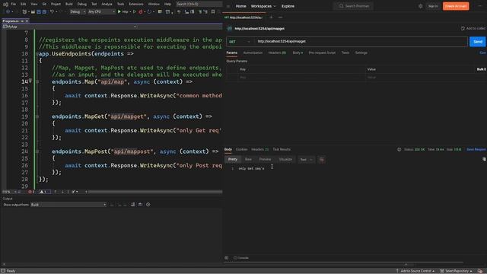Viewport: 487px width, 274px height.
Task: Click the Search Postman field
Action: 354,6
